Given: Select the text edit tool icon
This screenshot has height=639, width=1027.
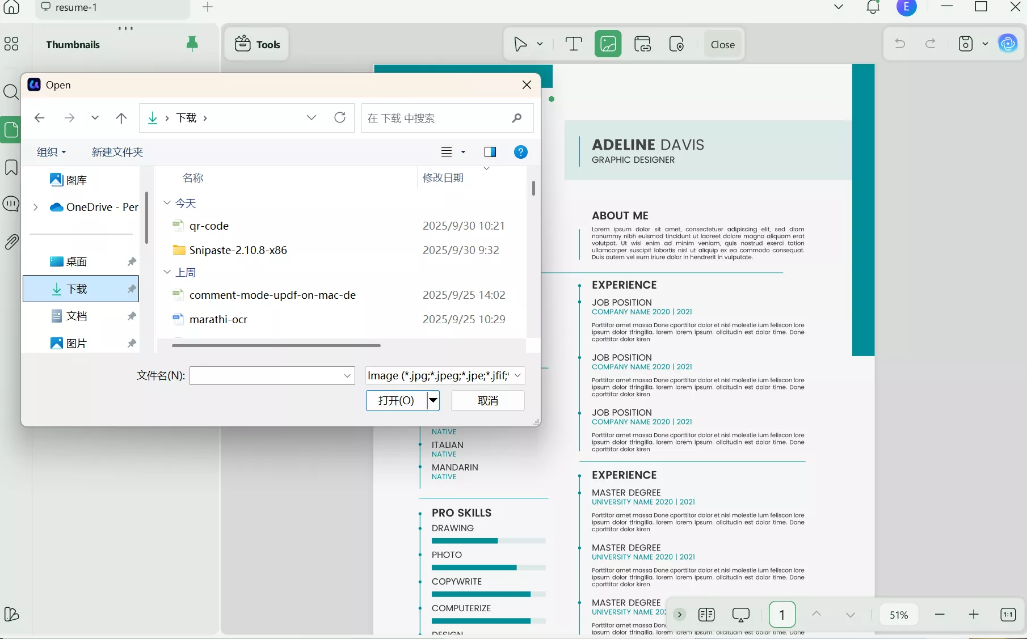Looking at the screenshot, I should 574,44.
